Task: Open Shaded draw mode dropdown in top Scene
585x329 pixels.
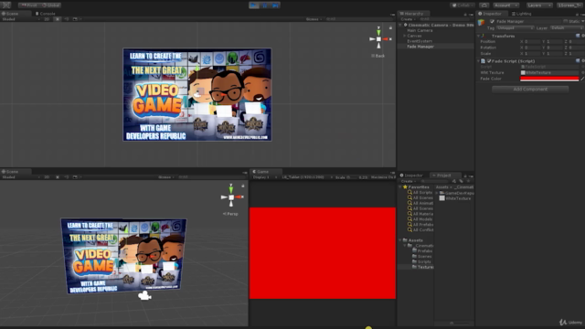Action: coord(20,19)
